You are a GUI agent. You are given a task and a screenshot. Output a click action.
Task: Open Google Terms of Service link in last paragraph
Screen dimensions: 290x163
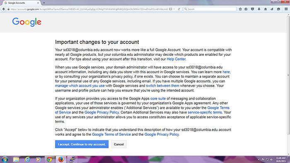tap(111, 134)
